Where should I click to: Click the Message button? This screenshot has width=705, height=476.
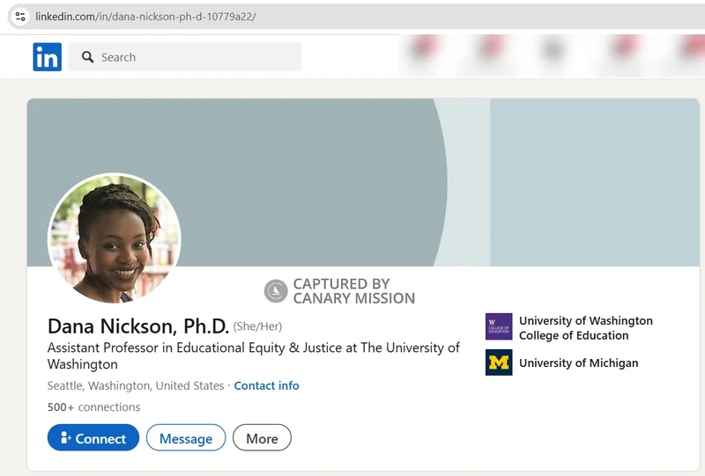click(x=186, y=438)
